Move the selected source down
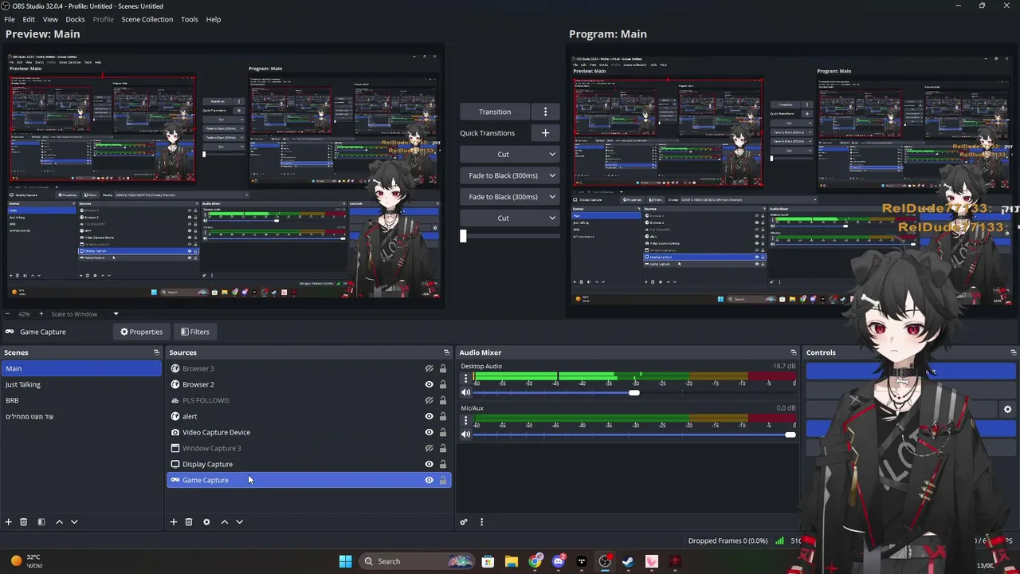The width and height of the screenshot is (1020, 574). pyautogui.click(x=239, y=522)
